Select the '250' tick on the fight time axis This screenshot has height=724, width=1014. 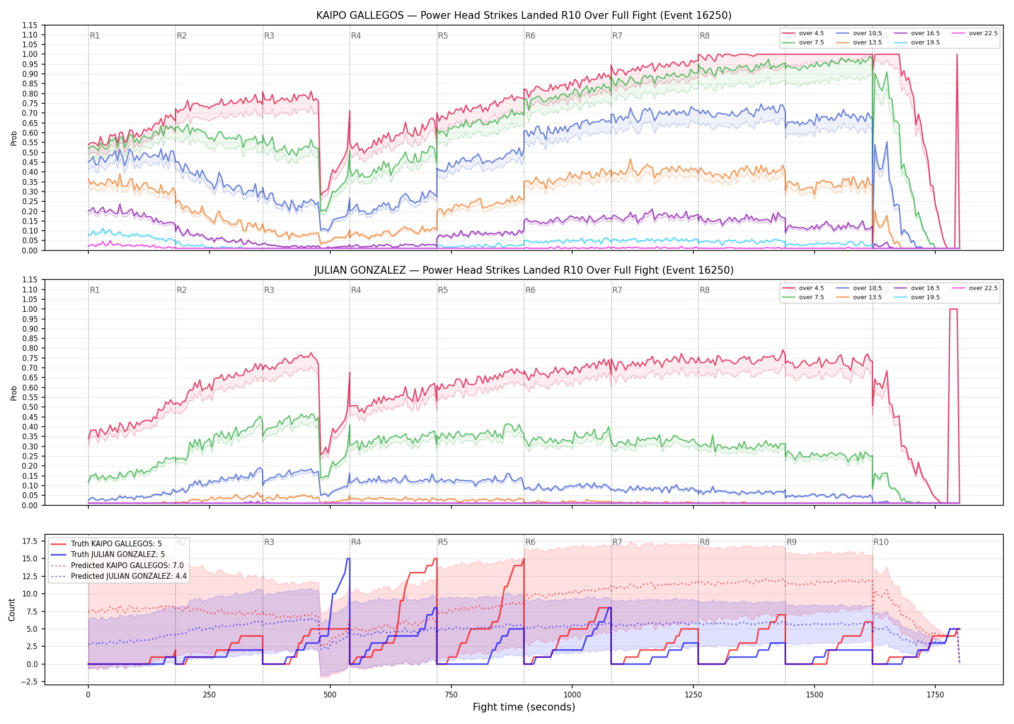click(209, 695)
